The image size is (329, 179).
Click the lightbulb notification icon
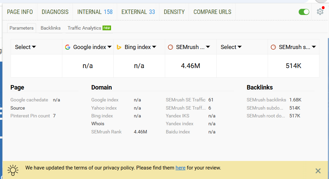(x=13, y=170)
